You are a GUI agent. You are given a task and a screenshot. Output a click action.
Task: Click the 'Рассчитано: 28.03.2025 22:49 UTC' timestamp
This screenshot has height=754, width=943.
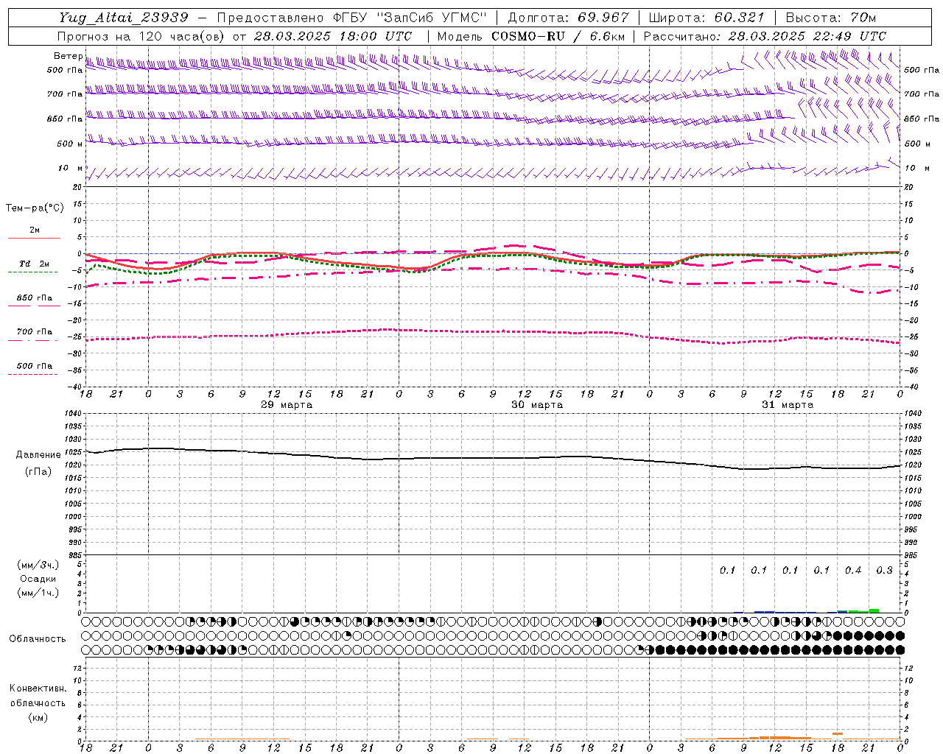pyautogui.click(x=765, y=36)
